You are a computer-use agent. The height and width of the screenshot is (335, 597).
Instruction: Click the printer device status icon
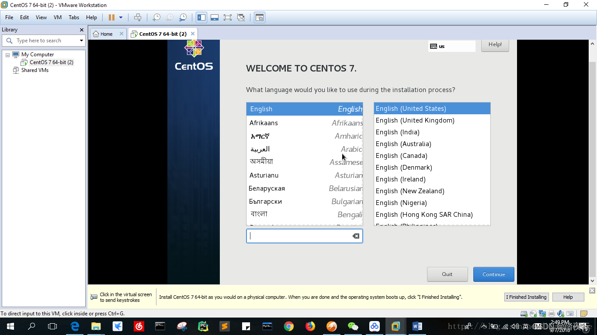tap(552, 314)
